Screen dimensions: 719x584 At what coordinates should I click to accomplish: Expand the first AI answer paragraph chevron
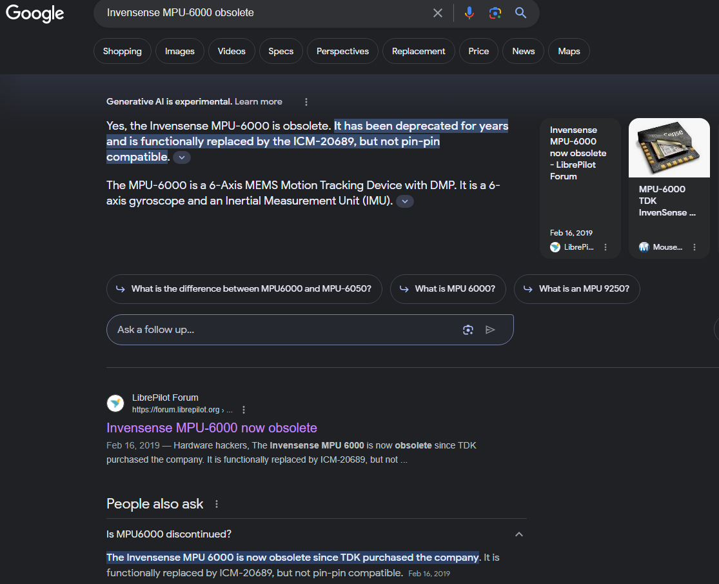pyautogui.click(x=182, y=157)
